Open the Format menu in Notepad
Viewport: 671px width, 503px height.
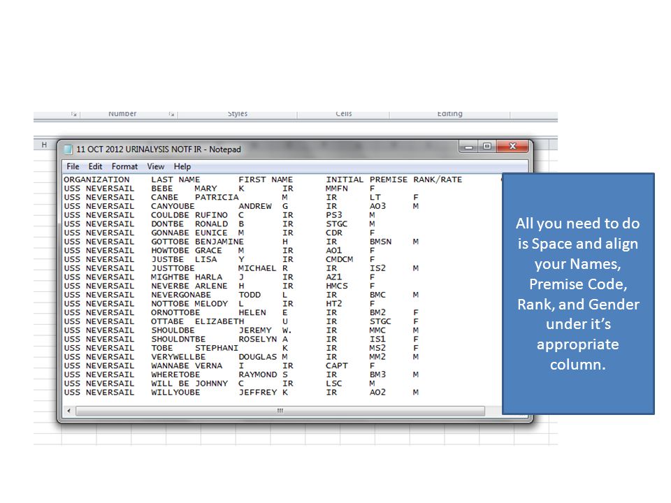point(124,166)
